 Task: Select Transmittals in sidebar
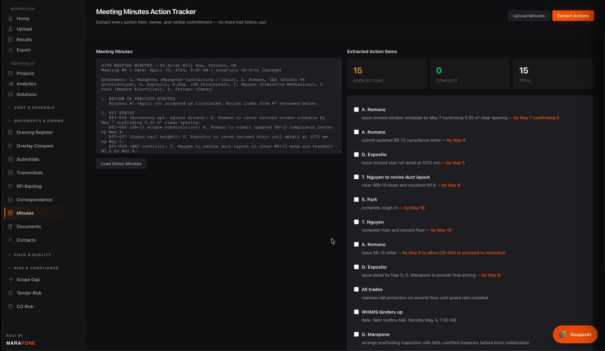coord(29,173)
